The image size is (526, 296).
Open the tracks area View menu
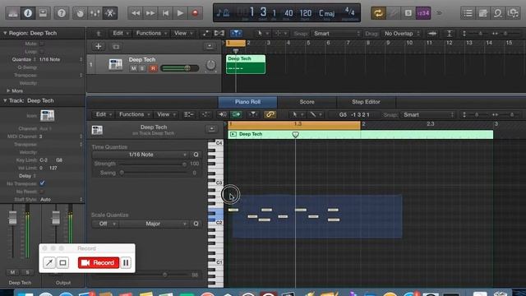coord(182,33)
